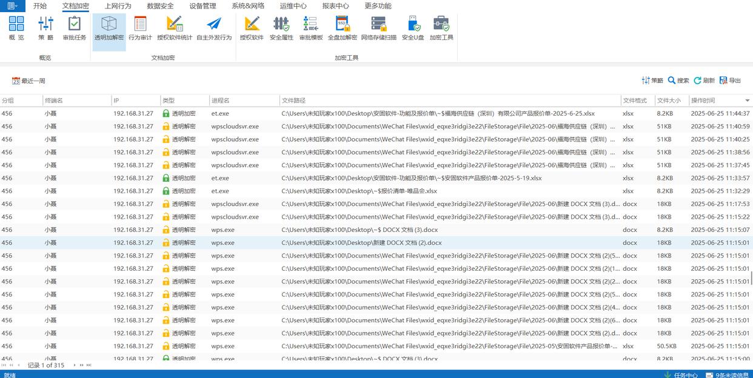Screen dimensions: 753x378
Task: Open the 全盘加解密 tool
Action: click(343, 28)
